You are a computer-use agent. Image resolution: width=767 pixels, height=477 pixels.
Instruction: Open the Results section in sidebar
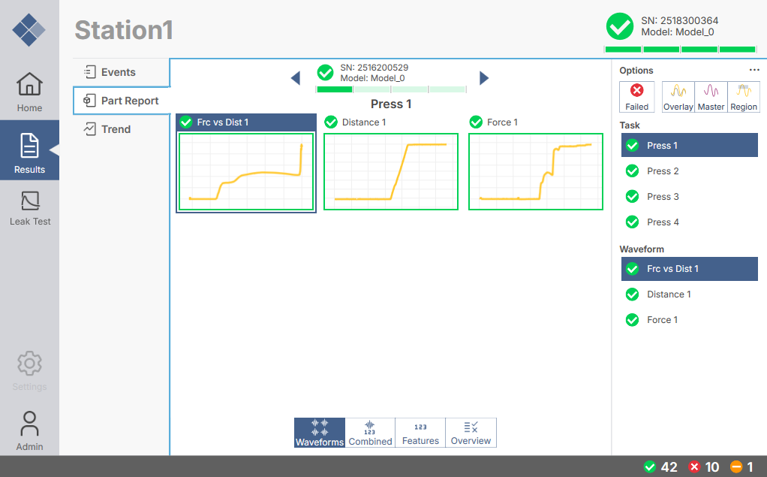click(x=29, y=150)
